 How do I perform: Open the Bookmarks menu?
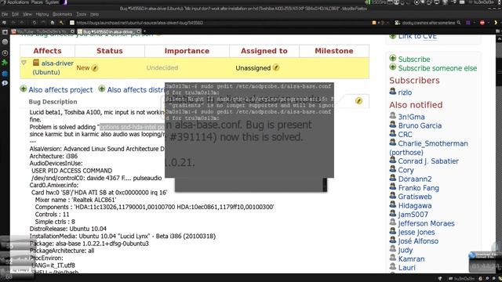[x=62, y=14]
